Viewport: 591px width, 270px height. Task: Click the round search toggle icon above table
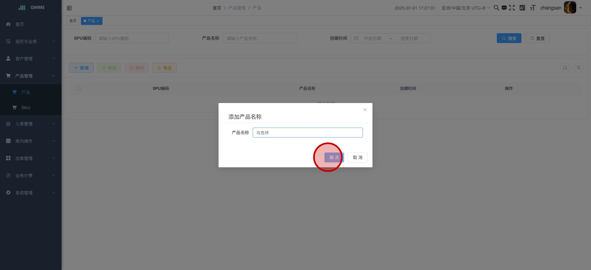(565, 68)
